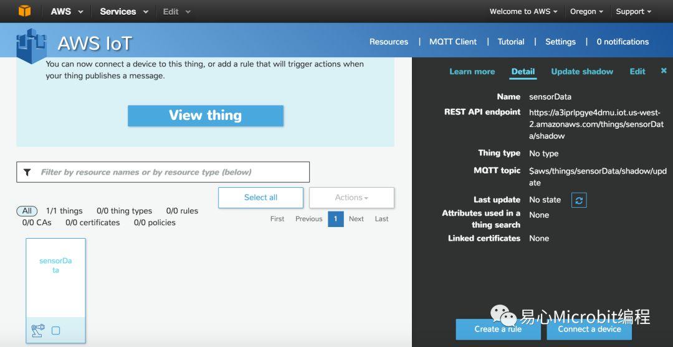Click the Select all button
673x347 pixels.
260,198
